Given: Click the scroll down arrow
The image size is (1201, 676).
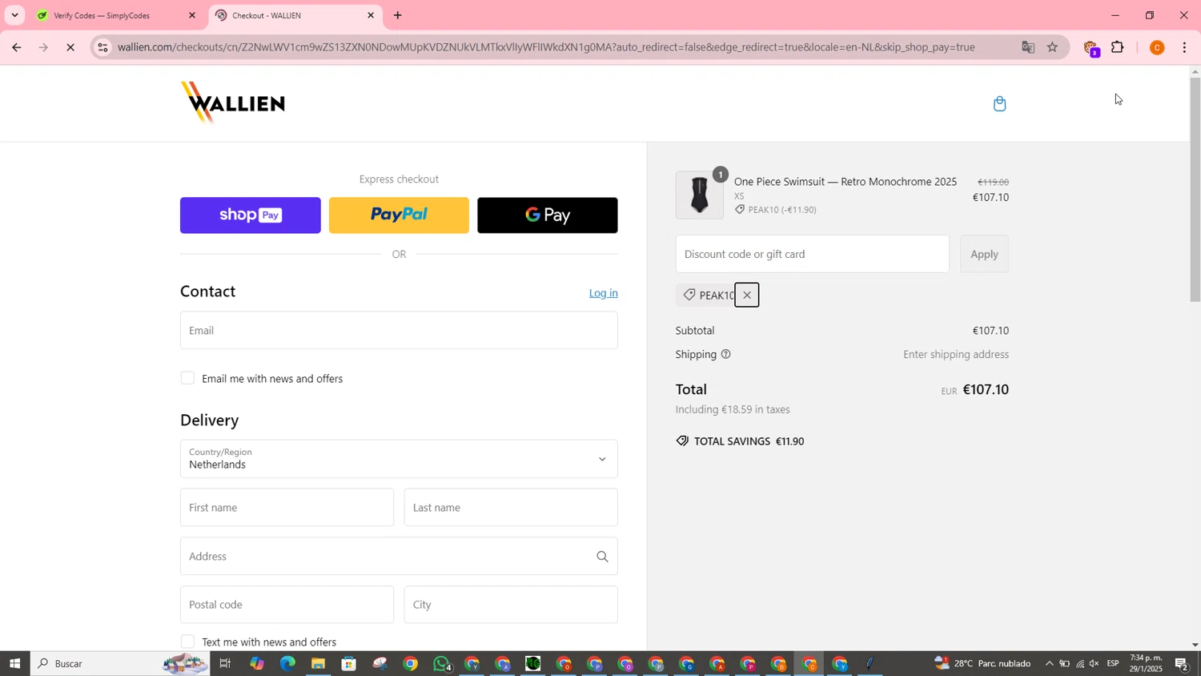Looking at the screenshot, I should tap(1195, 645).
